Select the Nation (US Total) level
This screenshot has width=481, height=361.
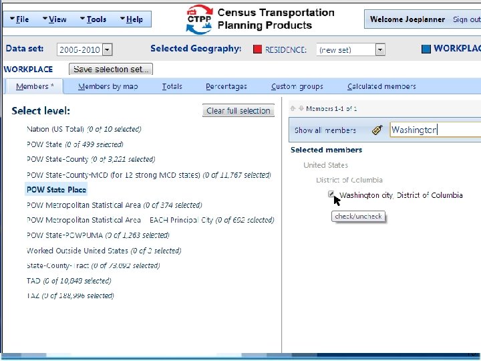84,129
